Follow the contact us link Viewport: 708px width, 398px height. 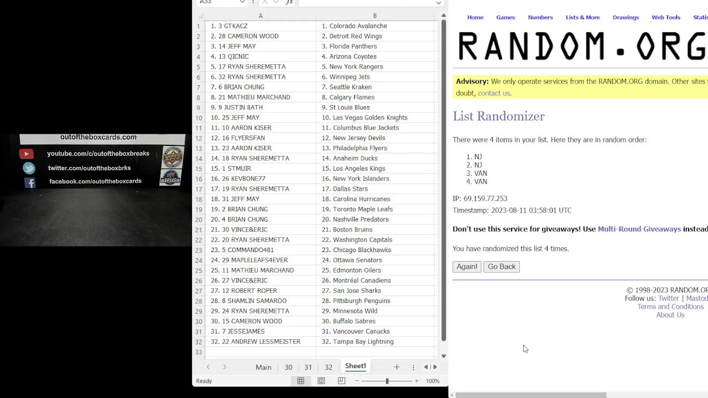[493, 93]
